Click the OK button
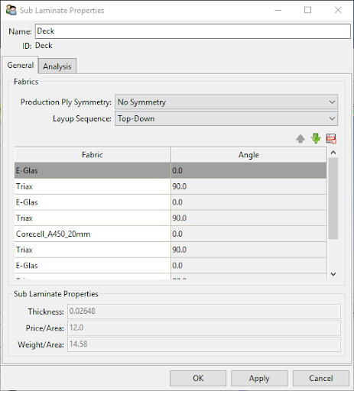The image size is (354, 394). click(198, 378)
